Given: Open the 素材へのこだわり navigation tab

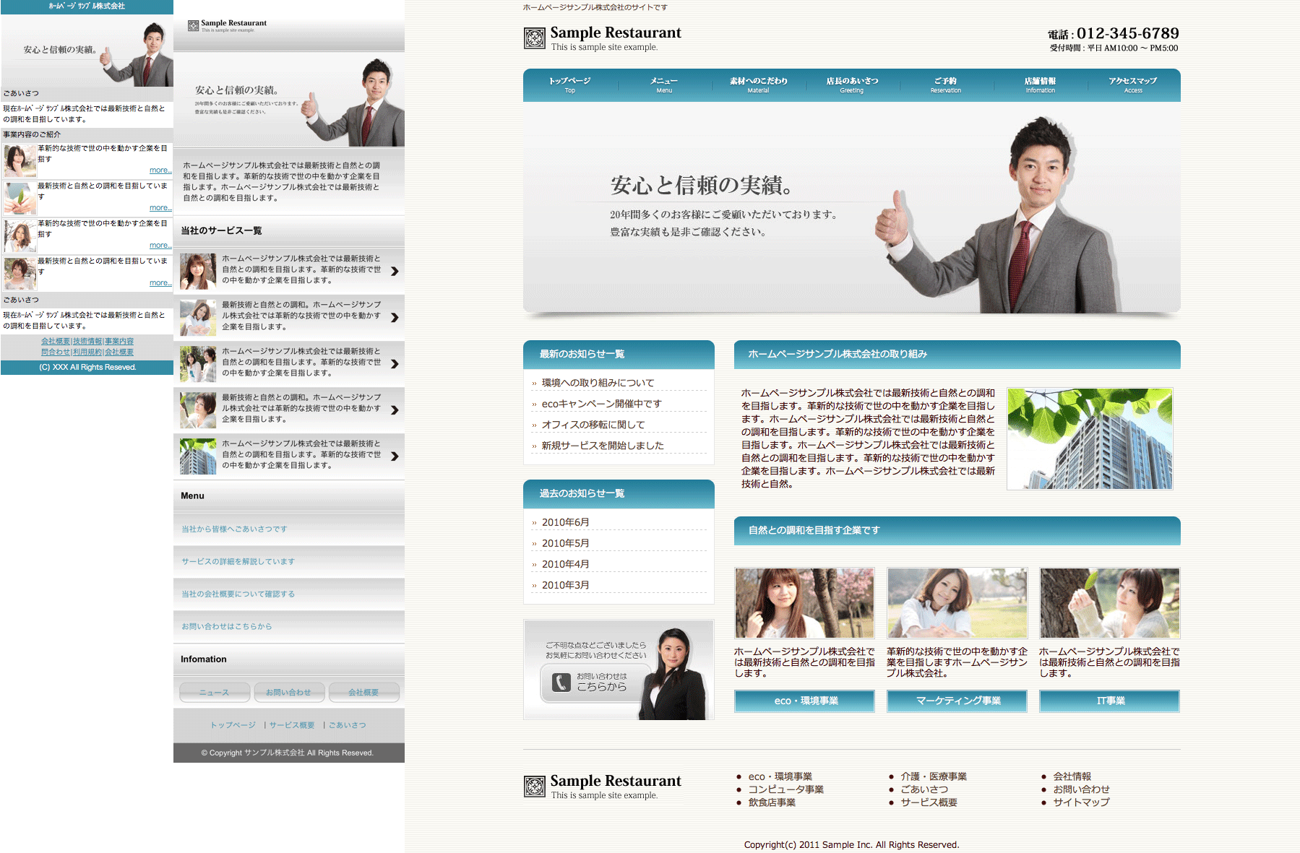Looking at the screenshot, I should click(758, 85).
